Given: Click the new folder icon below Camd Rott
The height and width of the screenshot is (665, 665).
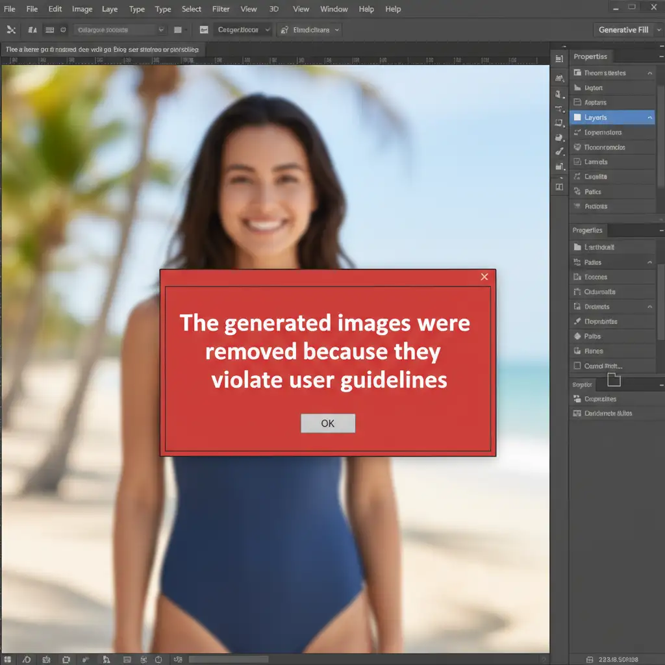Looking at the screenshot, I should point(614,379).
